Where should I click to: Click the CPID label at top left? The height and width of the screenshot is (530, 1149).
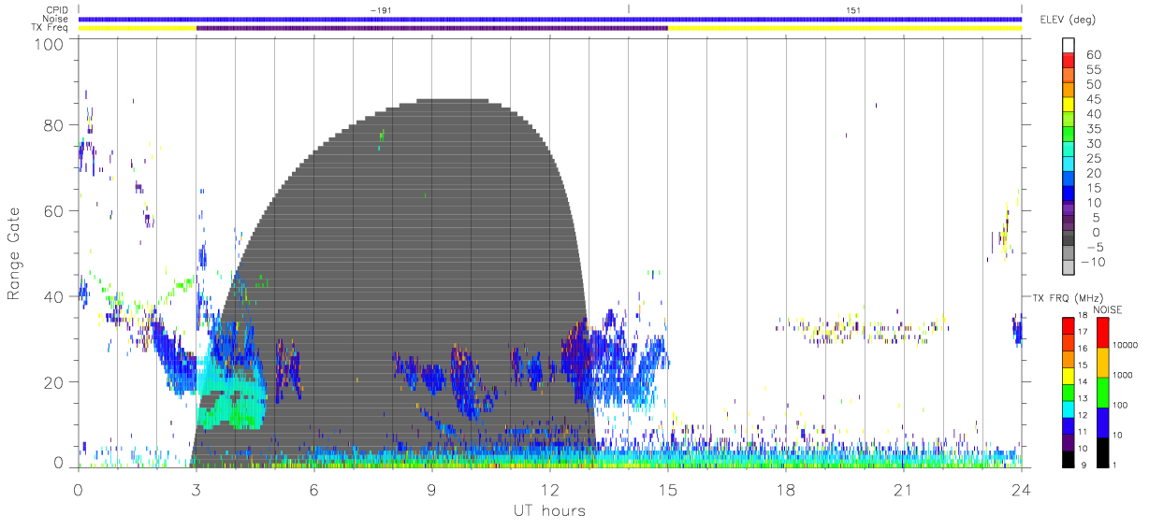[x=56, y=9]
